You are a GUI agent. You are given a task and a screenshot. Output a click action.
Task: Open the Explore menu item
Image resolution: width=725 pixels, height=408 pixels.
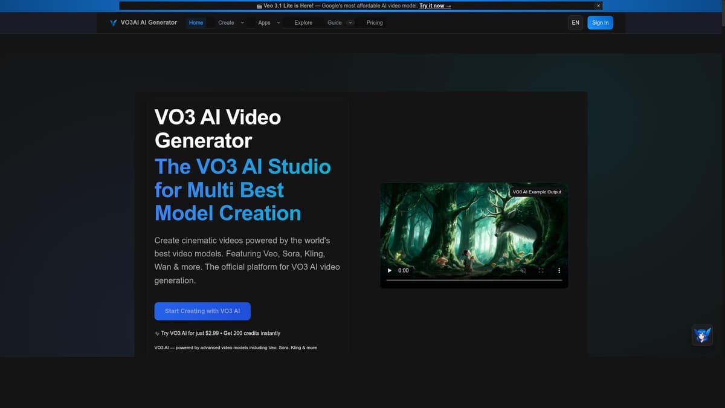coord(303,22)
